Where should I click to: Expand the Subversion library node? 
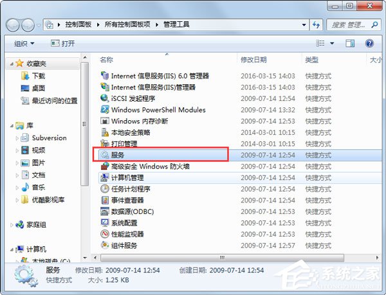[x=17, y=138]
